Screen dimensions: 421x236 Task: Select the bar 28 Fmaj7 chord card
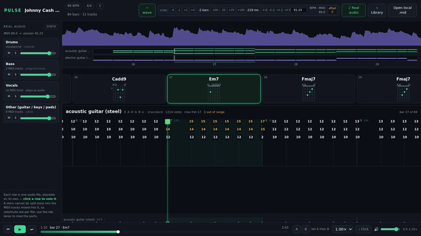308,89
